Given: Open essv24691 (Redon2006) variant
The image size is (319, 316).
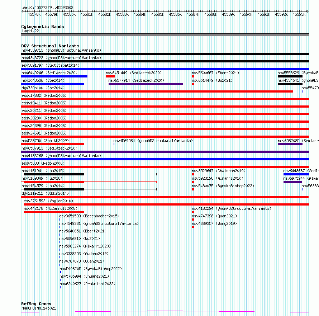Looking at the screenshot, I should click(44, 133).
